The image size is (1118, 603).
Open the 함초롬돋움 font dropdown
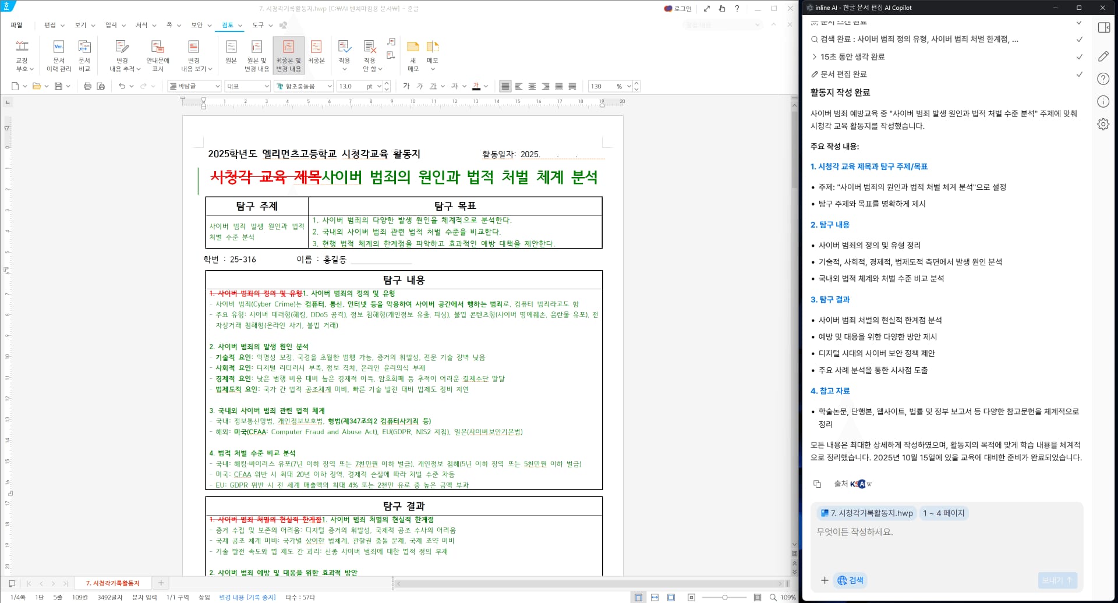[x=303, y=86]
